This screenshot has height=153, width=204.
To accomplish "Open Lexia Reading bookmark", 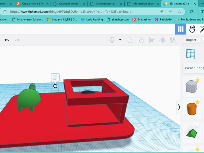I will click(x=92, y=19).
